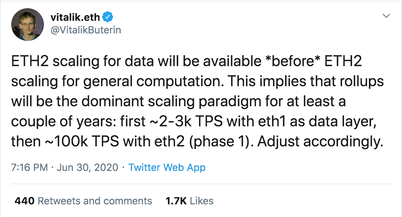The image size is (402, 217).
Task: Click the Jun 30, 2020 date
Action: [x=87, y=168]
